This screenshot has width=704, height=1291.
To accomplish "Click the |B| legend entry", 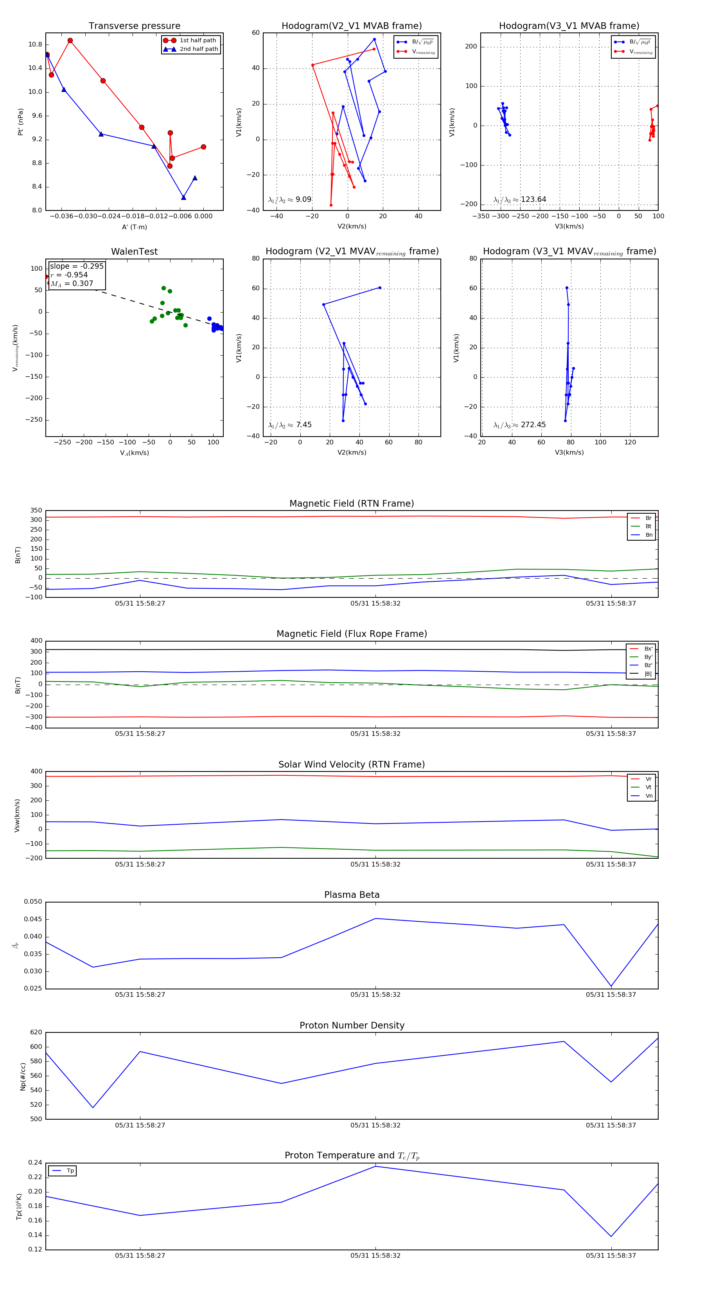I will coord(641,674).
